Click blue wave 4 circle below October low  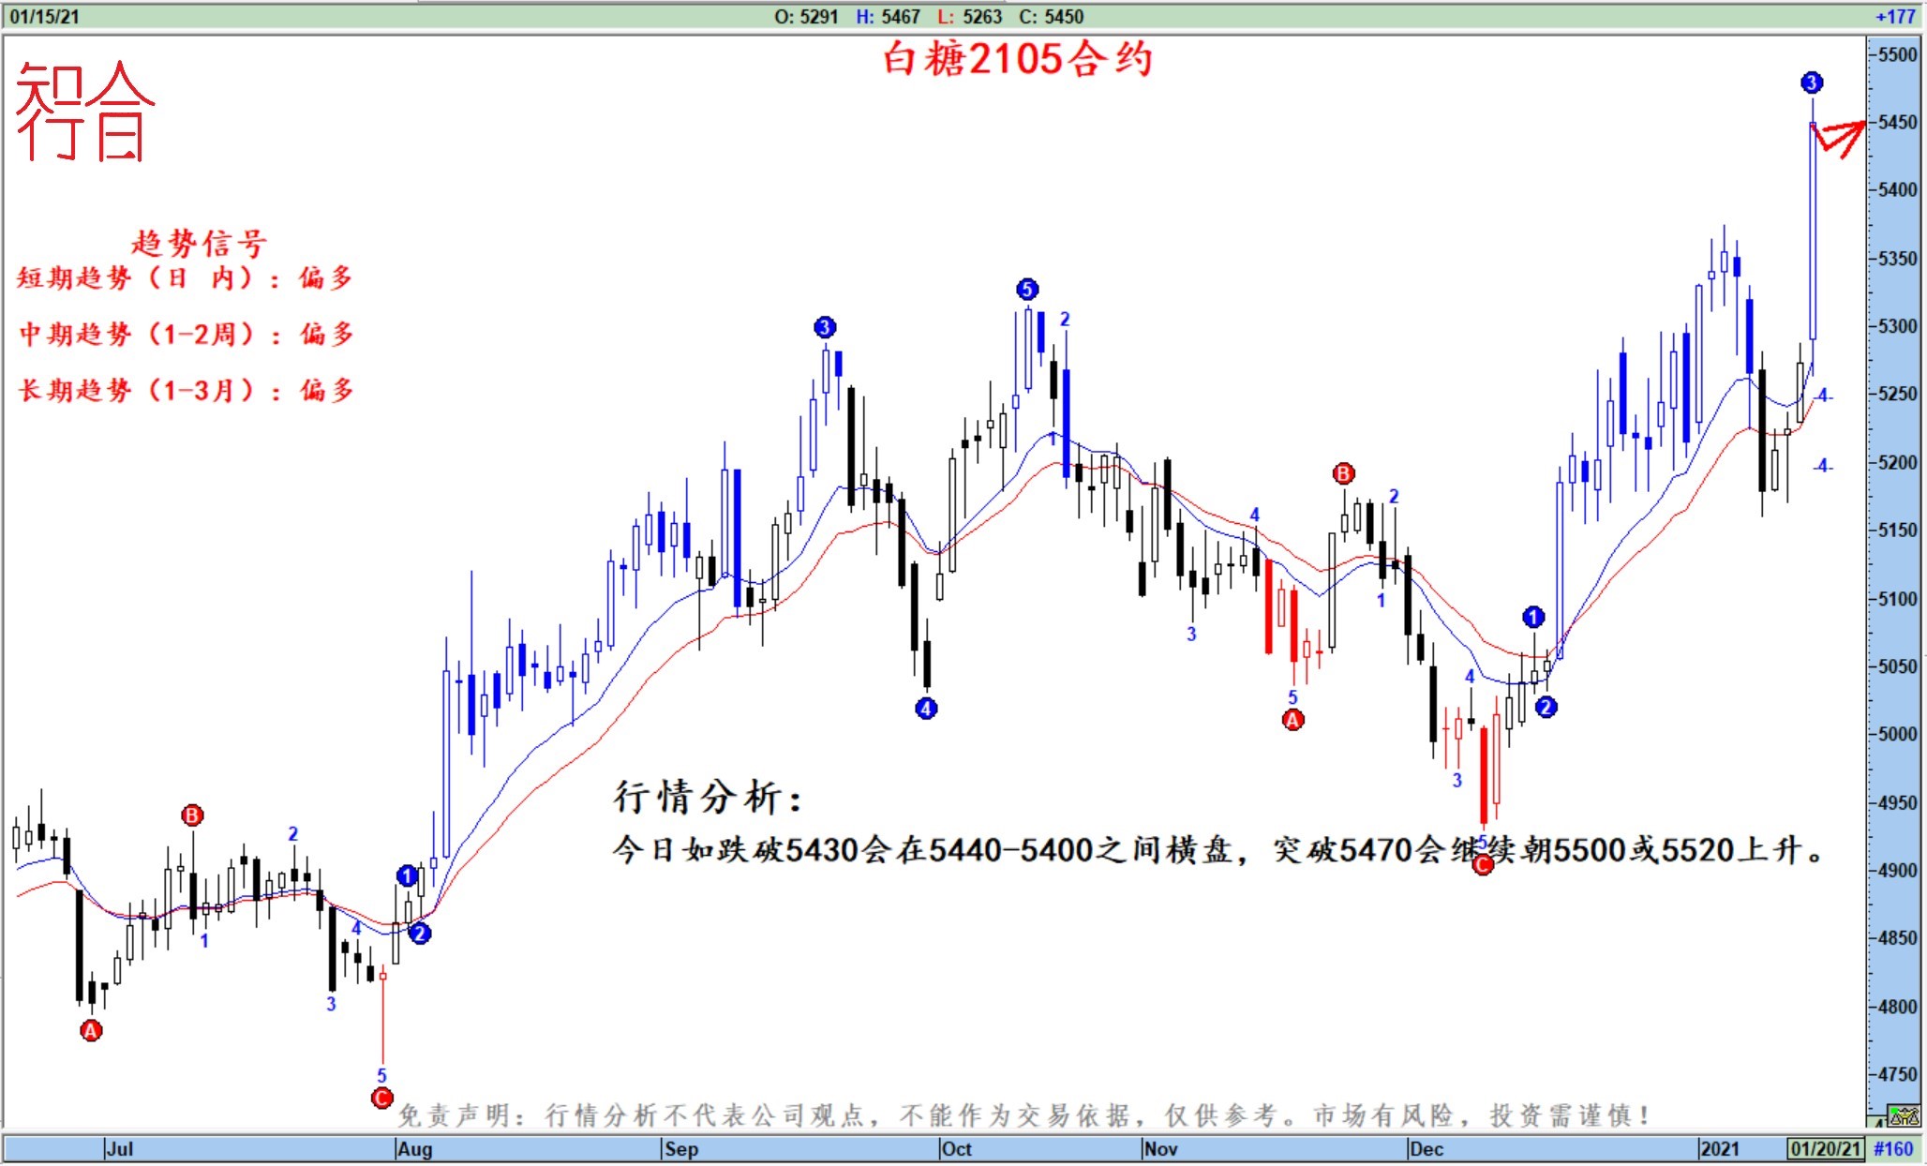[926, 709]
